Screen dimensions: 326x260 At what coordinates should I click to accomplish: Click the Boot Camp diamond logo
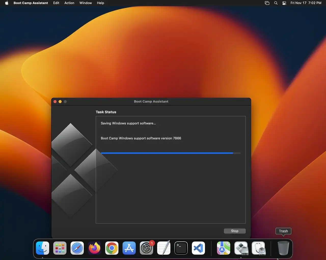pos(84,170)
